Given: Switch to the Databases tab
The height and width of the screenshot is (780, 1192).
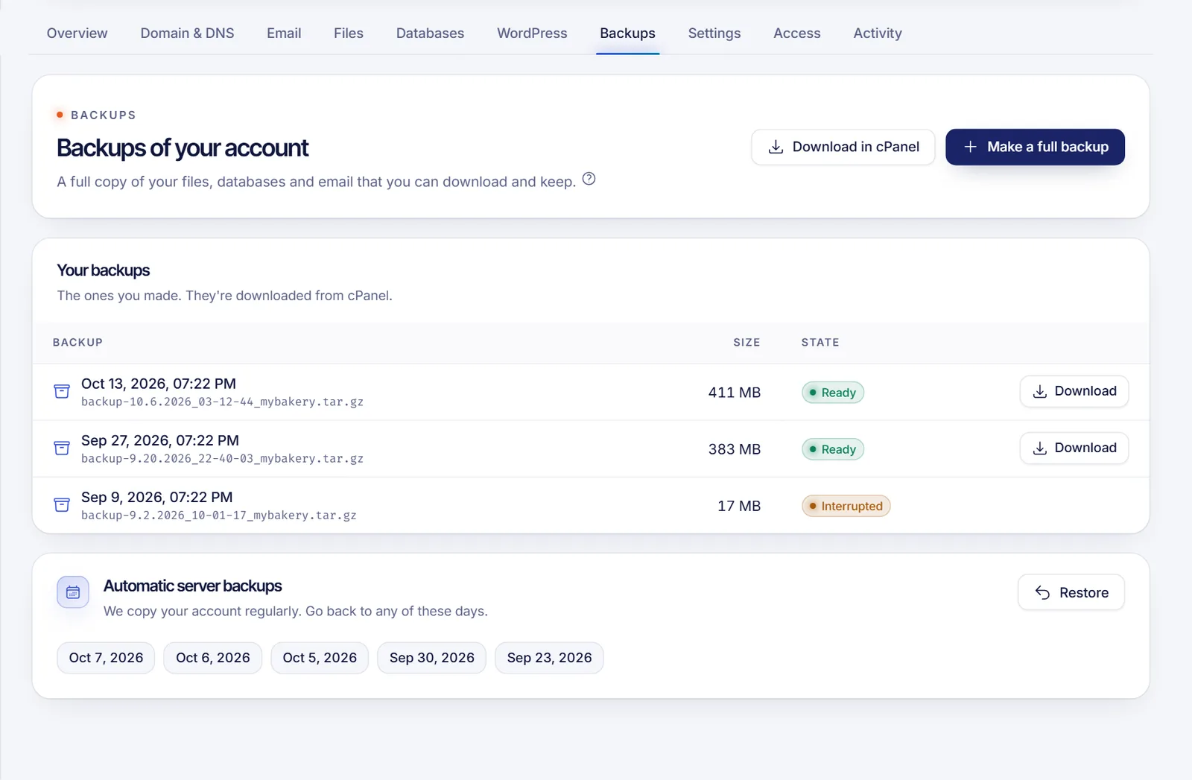Looking at the screenshot, I should pos(430,34).
